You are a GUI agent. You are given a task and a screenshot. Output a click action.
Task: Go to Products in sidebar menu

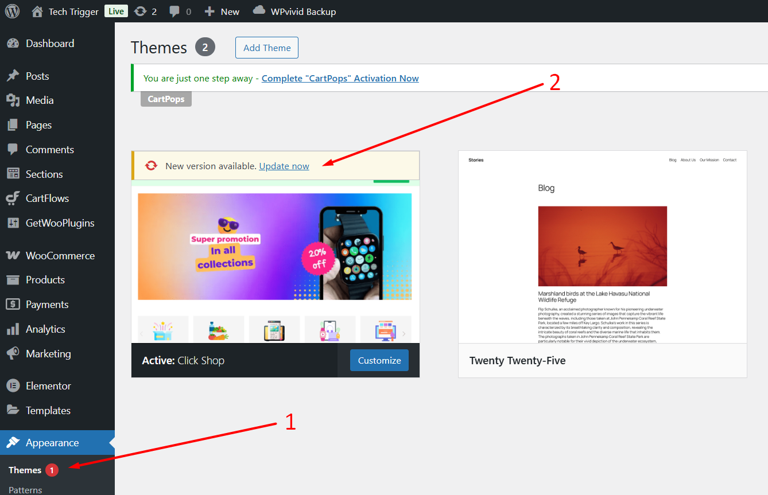coord(45,280)
